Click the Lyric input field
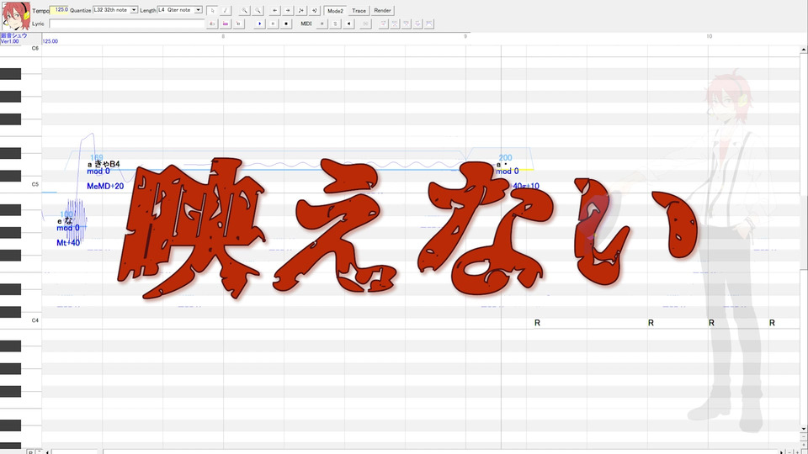Image resolution: width=808 pixels, height=454 pixels. 127,24
